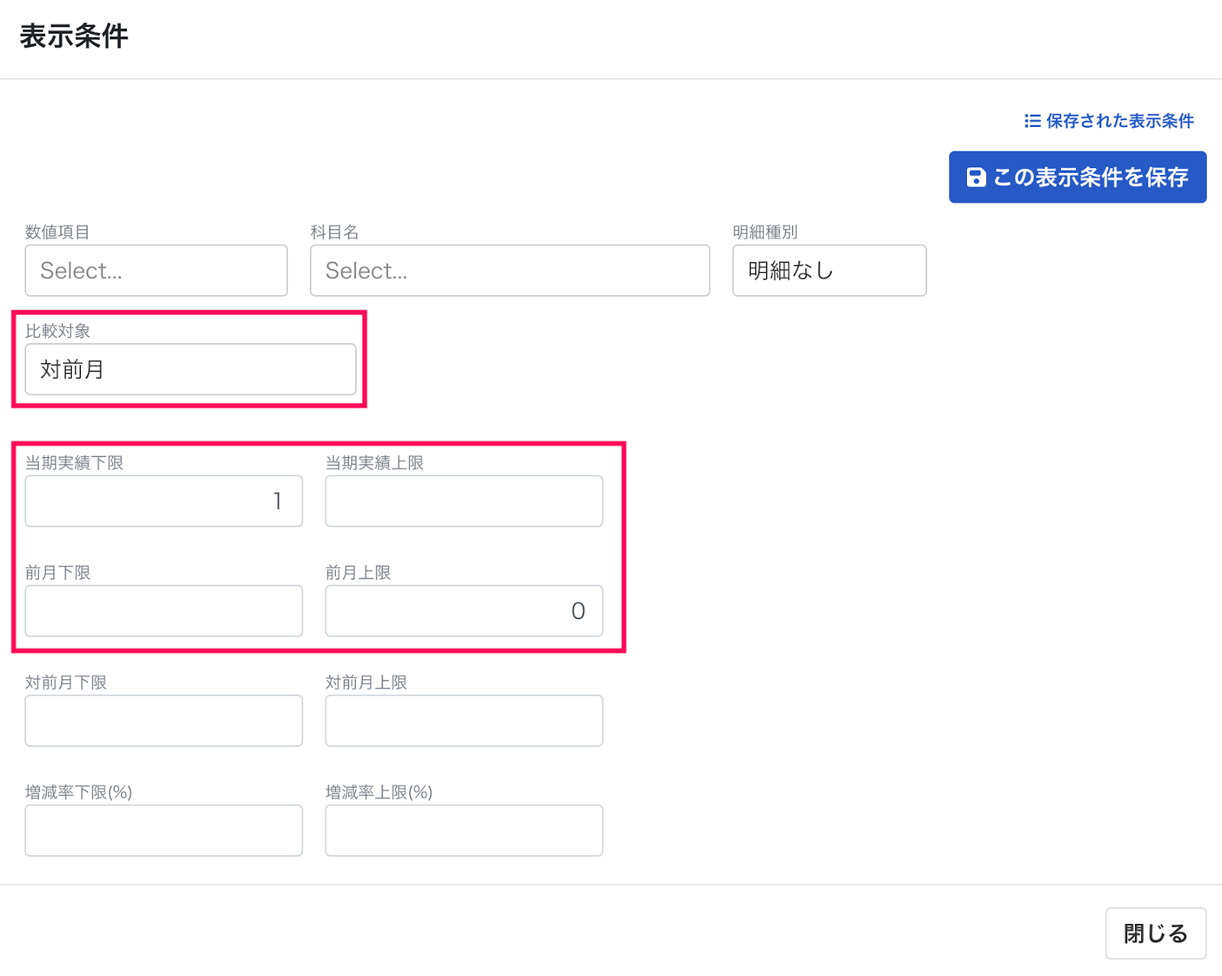Click the 明細種別 label text
The height and width of the screenshot is (976, 1222).
coord(765,232)
